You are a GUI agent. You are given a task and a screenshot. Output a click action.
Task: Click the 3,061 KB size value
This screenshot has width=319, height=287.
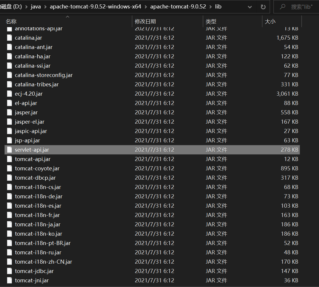[x=287, y=94]
